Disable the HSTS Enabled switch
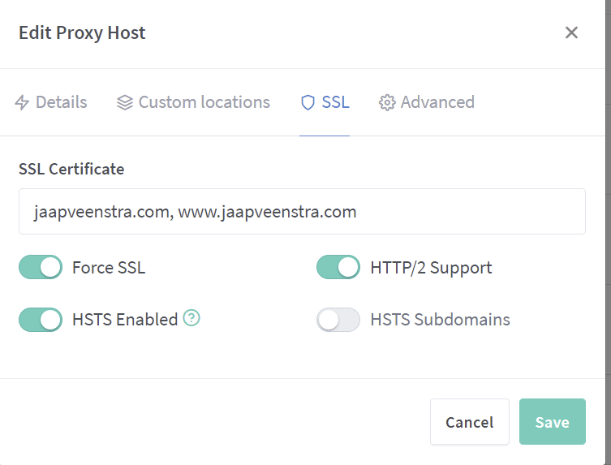Screen dimensions: 611x465 41,320
